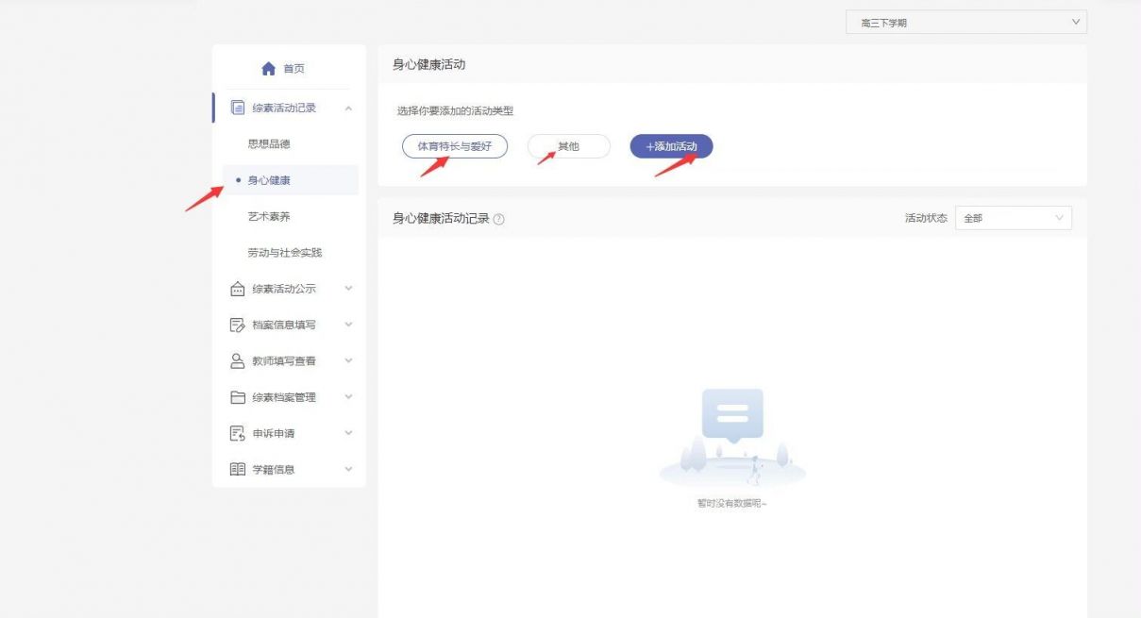This screenshot has width=1141, height=618.
Task: Select the 体育特长与爱好 activity type
Action: click(x=455, y=146)
